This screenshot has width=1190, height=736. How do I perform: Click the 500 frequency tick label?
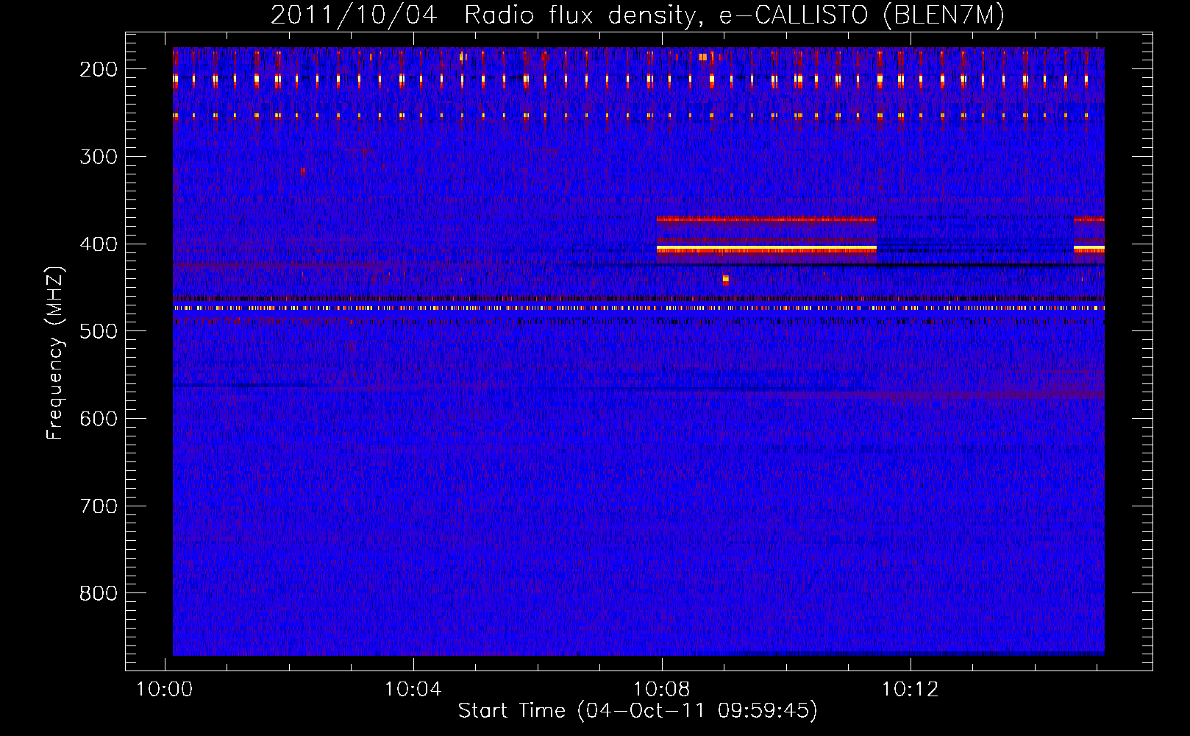point(99,331)
